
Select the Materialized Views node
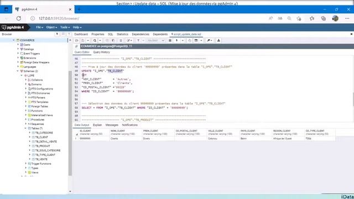click(42, 116)
